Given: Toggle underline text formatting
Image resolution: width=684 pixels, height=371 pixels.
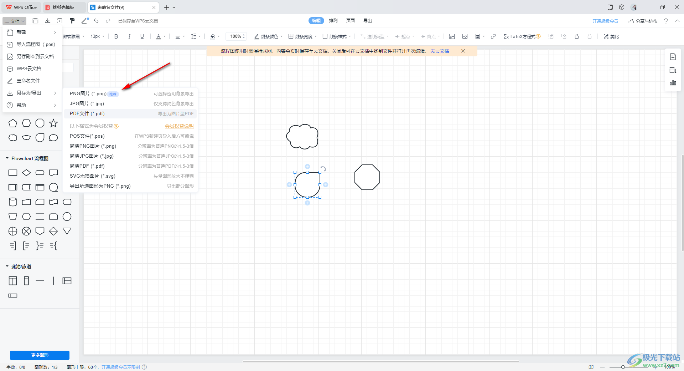Looking at the screenshot, I should tap(142, 36).
